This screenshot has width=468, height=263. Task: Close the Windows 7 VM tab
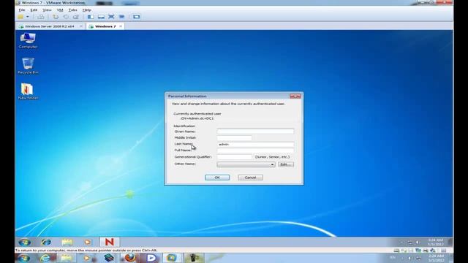121,26
